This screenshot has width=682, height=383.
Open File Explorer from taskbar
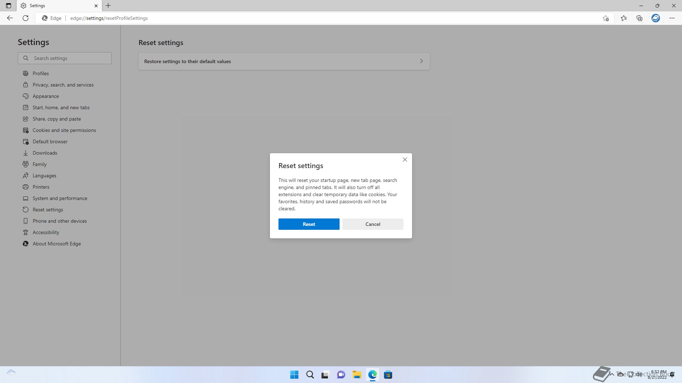coord(357,375)
